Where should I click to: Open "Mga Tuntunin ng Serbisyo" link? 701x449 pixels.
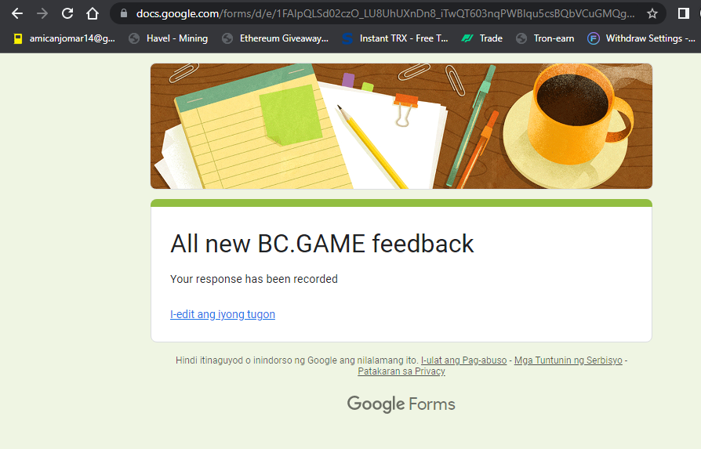click(568, 360)
